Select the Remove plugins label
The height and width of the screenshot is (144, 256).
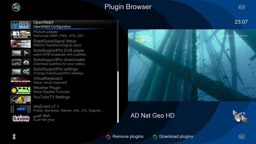pyautogui.click(x=128, y=137)
